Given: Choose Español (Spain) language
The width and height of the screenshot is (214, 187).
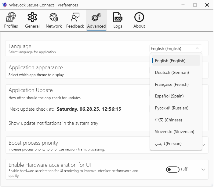Looking at the screenshot, I should (176, 96).
